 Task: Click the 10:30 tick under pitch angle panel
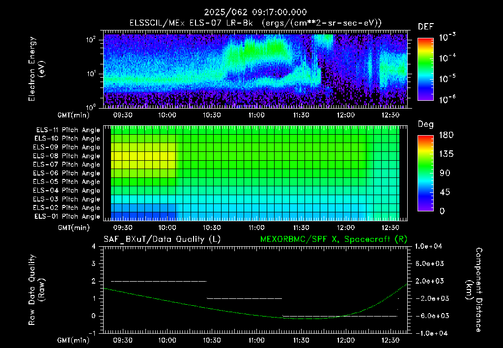coord(212,228)
